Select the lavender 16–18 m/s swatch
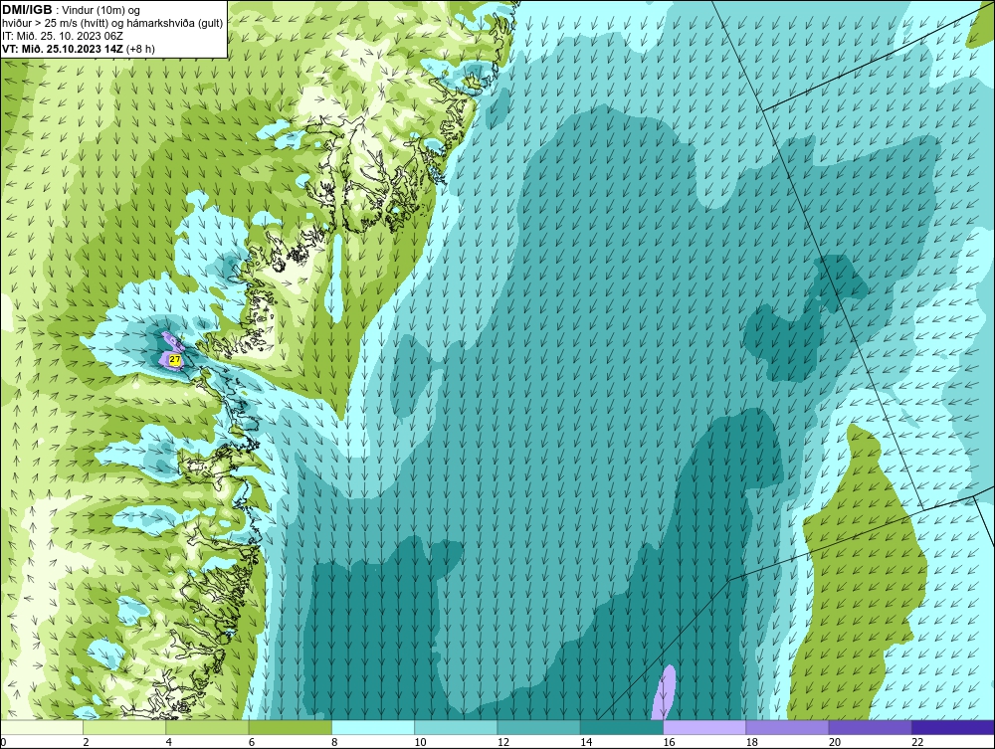This screenshot has width=995, height=749. 704,727
